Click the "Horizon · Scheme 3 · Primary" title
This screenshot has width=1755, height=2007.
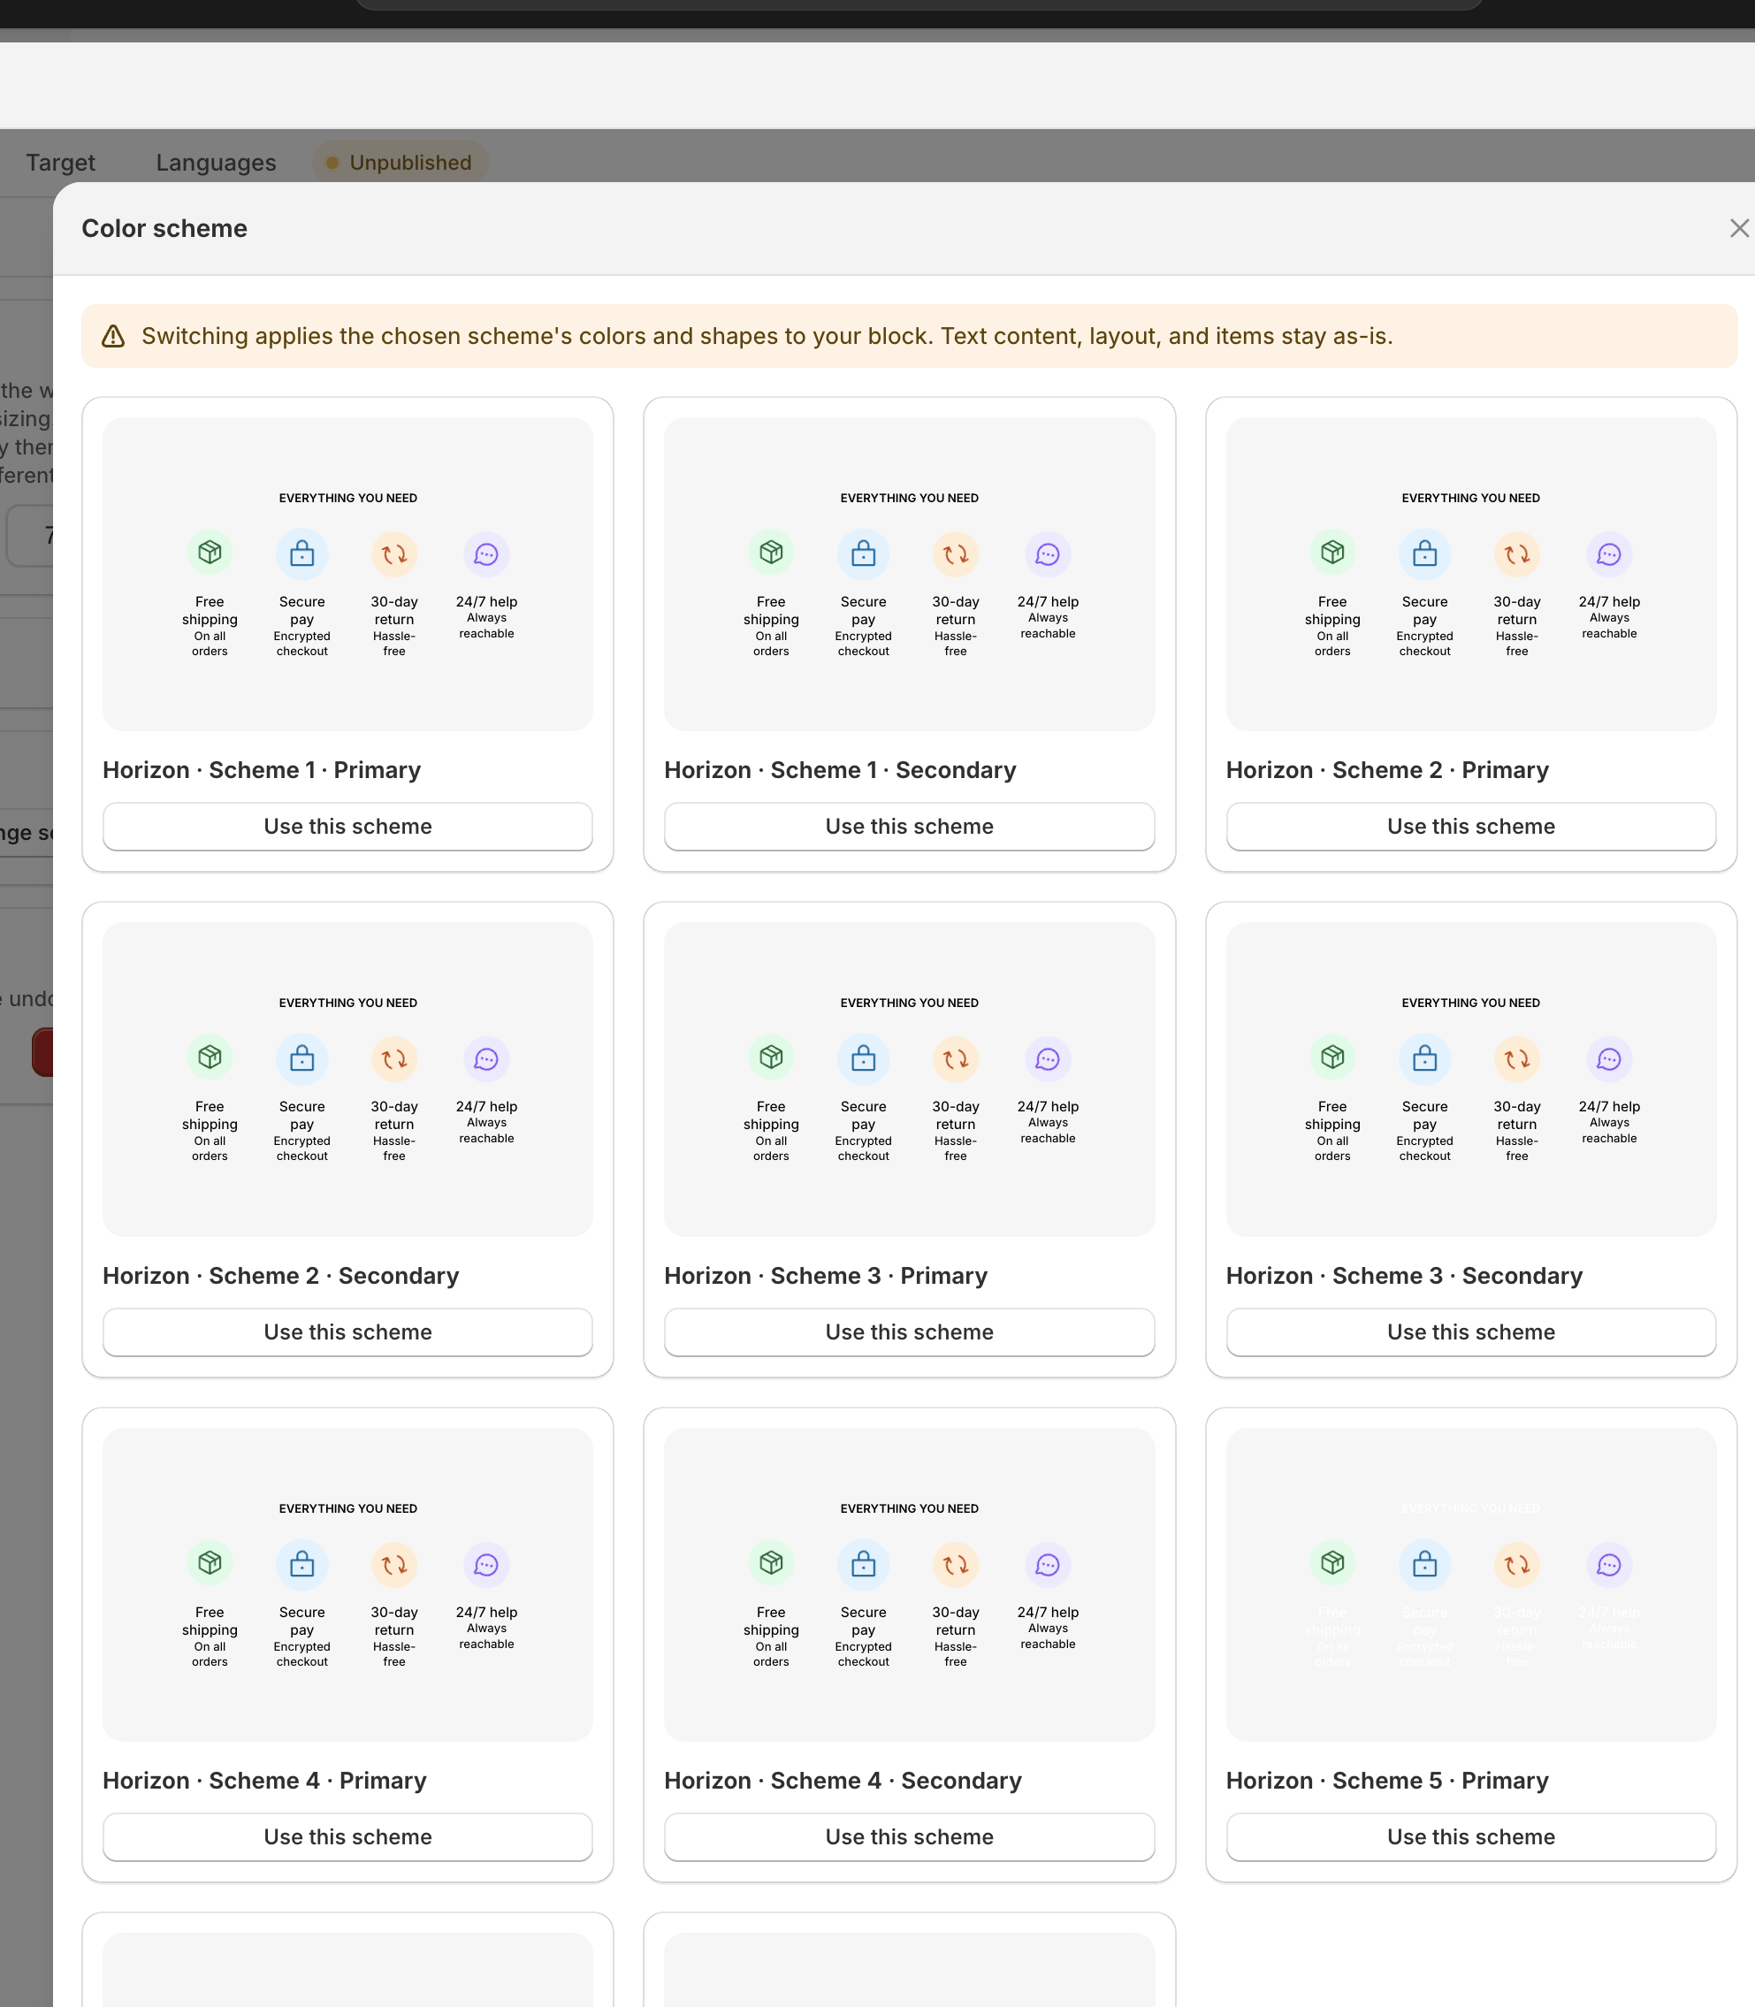click(x=826, y=1275)
